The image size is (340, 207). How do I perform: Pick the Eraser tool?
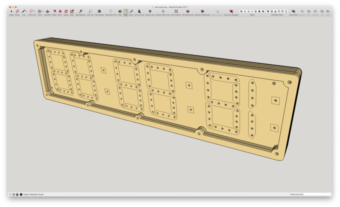[17, 11]
